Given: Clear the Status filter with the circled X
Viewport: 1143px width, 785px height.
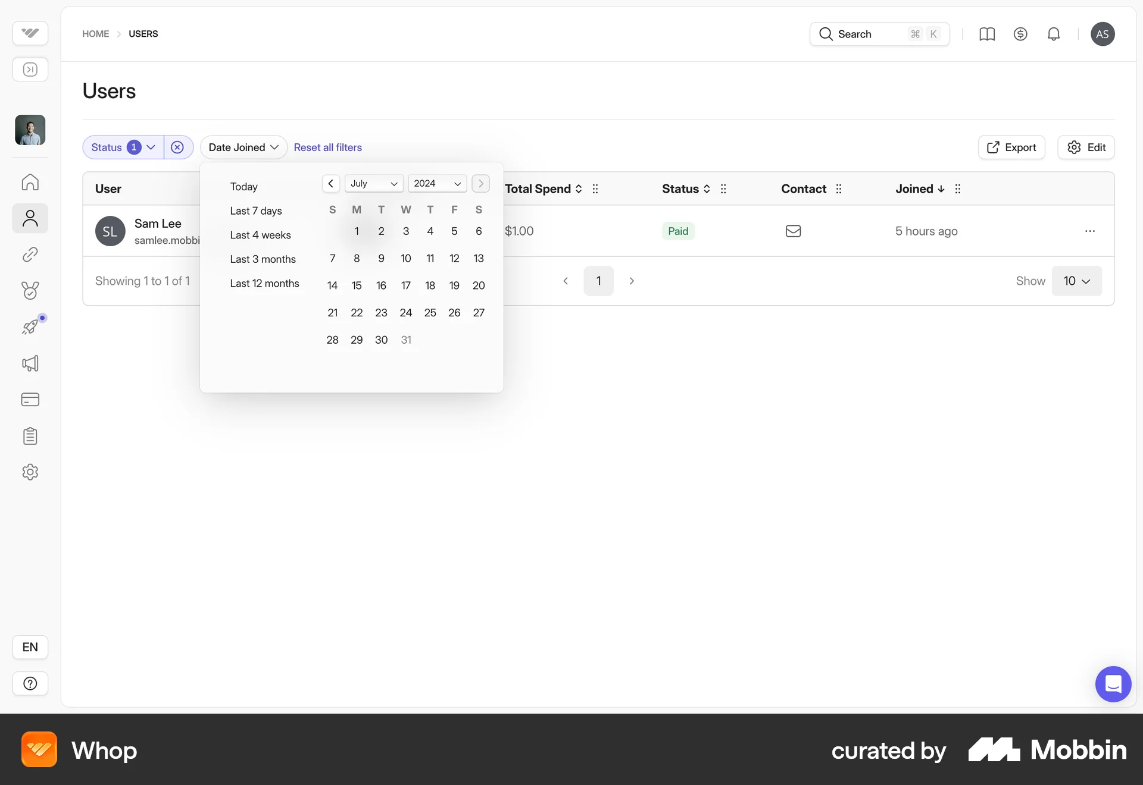Looking at the screenshot, I should click(177, 147).
